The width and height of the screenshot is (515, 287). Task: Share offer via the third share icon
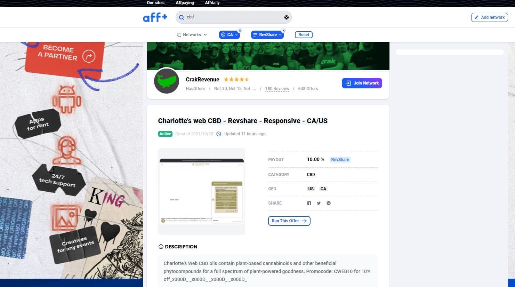point(329,203)
